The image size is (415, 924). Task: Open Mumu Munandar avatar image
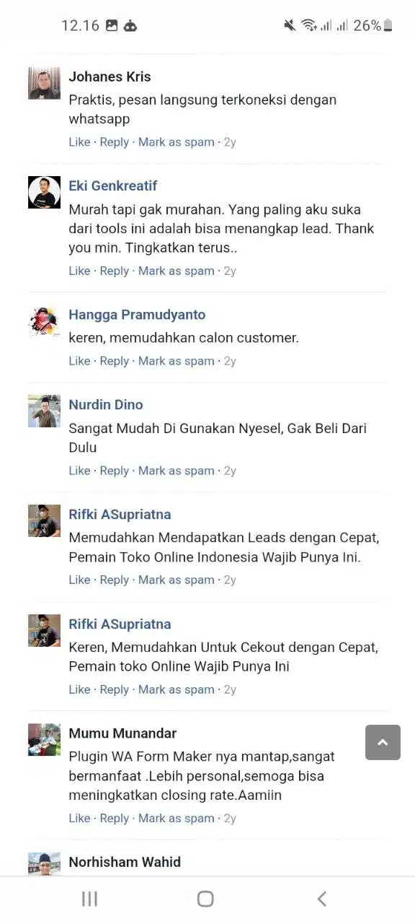44,739
